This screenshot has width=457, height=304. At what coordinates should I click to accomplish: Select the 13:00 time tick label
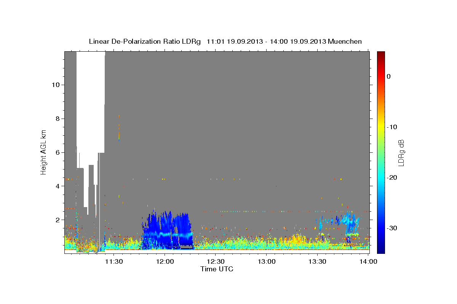267,261
